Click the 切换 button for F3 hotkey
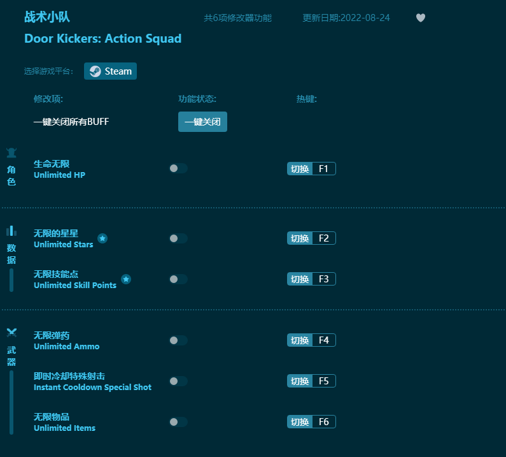This screenshot has width=506, height=457. 300,279
